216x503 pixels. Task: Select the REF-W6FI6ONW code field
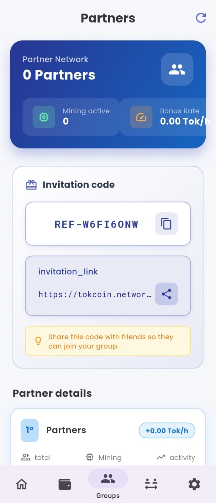108,224
